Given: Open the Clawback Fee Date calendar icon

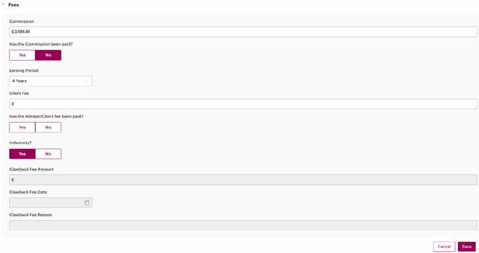Looking at the screenshot, I should [87, 203].
